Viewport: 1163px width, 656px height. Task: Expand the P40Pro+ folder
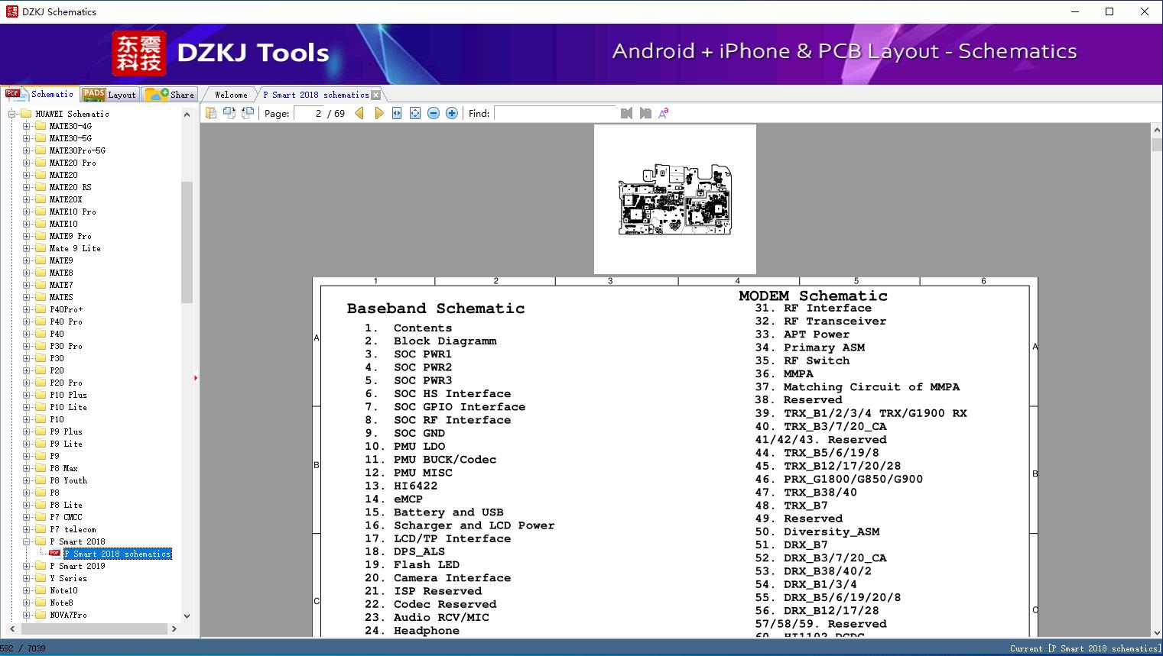26,309
